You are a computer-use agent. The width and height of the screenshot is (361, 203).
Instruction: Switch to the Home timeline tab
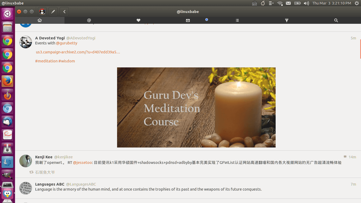(x=40, y=20)
